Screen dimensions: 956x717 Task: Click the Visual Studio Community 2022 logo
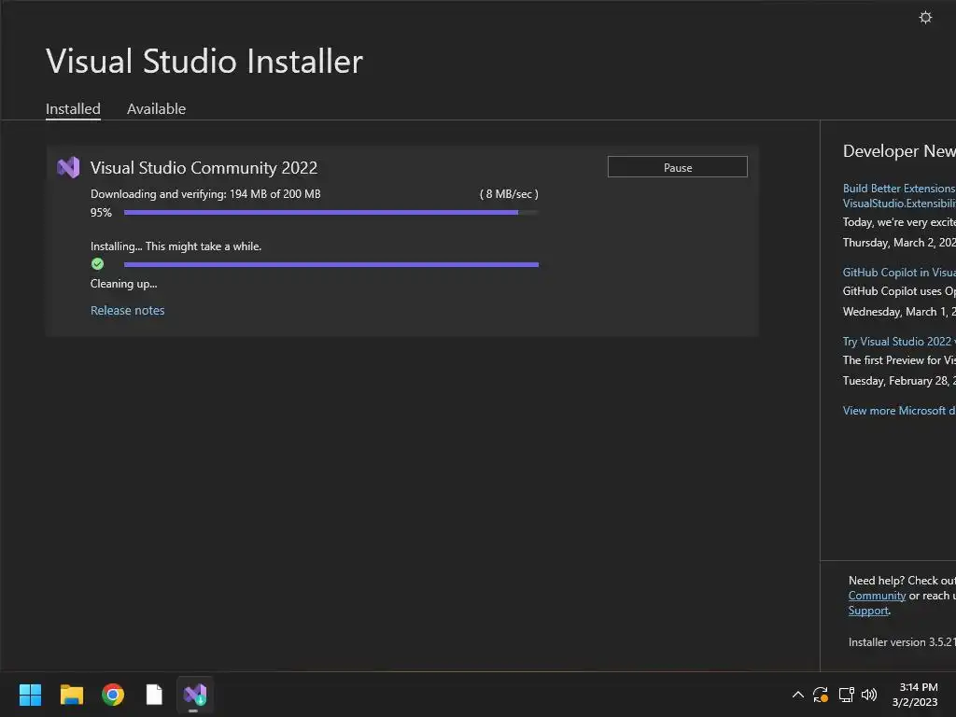68,168
